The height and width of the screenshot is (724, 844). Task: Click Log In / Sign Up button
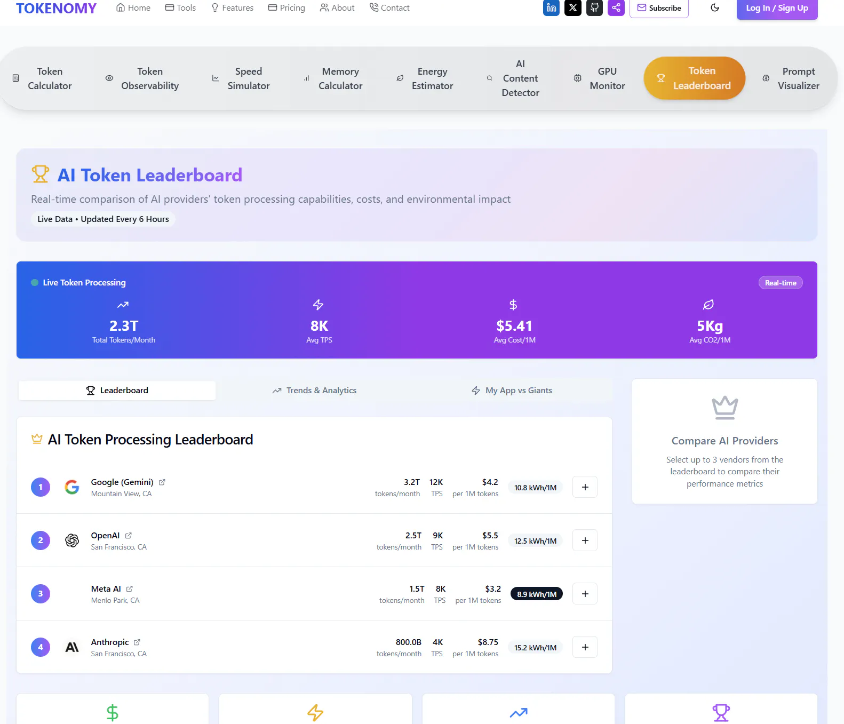(x=777, y=8)
